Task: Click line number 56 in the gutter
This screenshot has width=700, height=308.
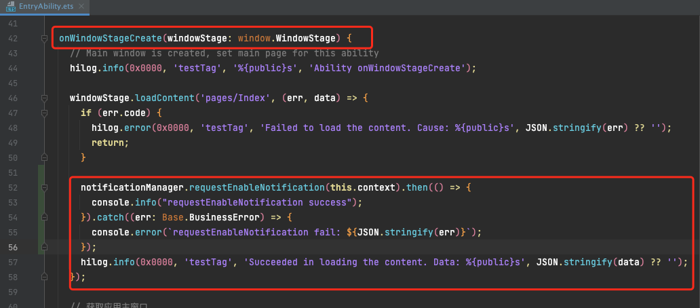Action: tap(12, 247)
